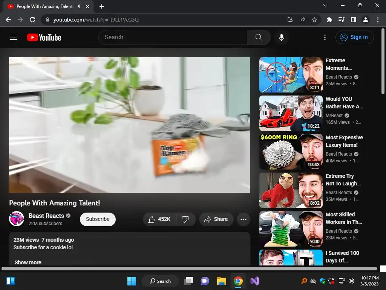
Task: Go back with browser back arrow
Action: pos(8,20)
